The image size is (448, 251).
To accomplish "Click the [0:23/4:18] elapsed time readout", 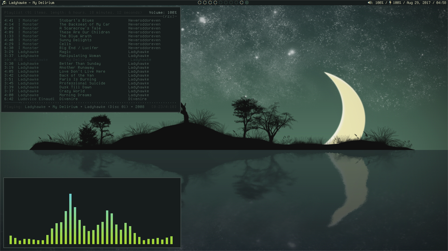I will point(164,107).
